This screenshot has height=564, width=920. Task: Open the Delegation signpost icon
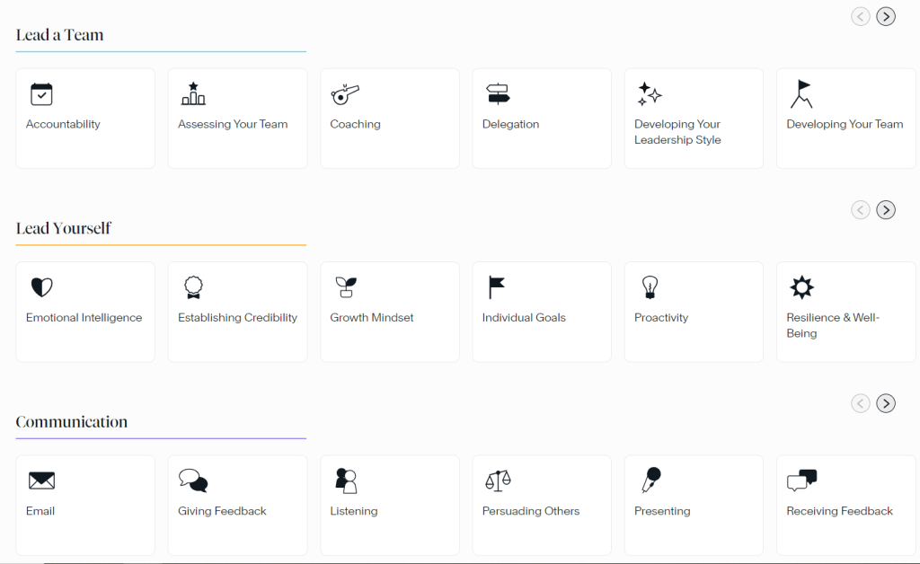[497, 94]
